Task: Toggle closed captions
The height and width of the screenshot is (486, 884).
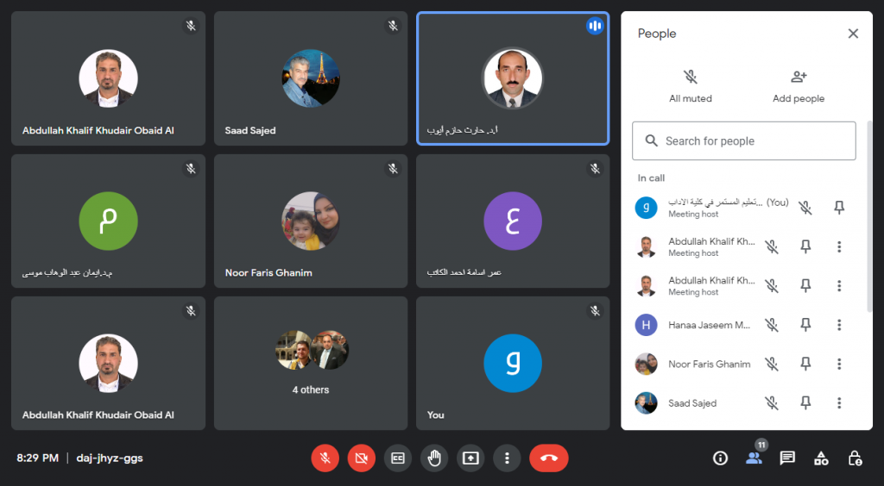Action: (x=398, y=458)
